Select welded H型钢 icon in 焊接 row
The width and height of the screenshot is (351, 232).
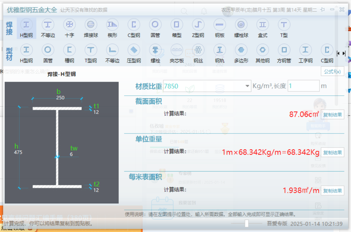pyautogui.click(x=27, y=28)
